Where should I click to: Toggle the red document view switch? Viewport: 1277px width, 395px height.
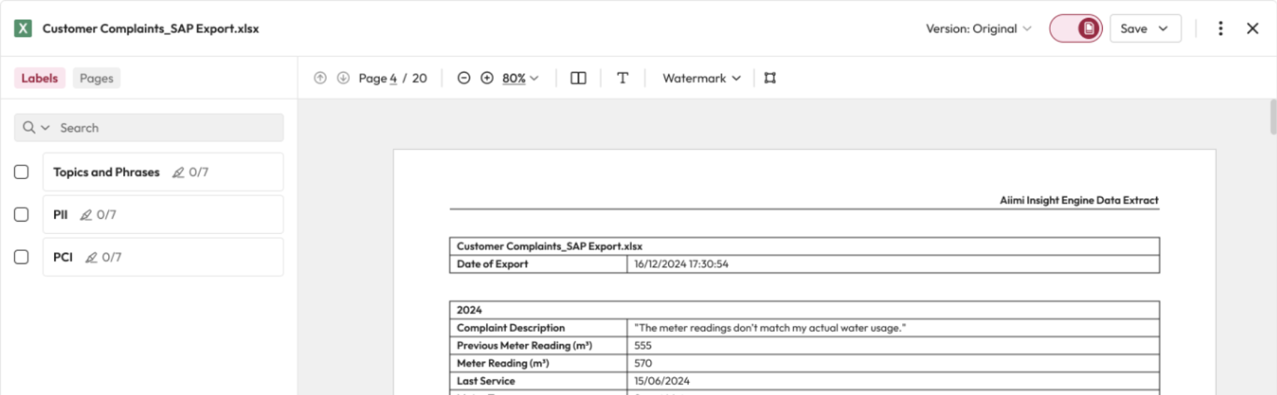point(1076,28)
